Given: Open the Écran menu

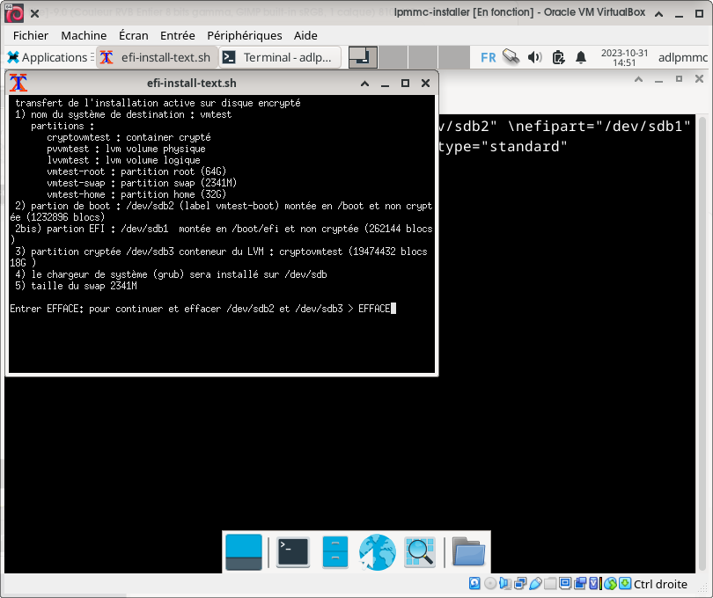Looking at the screenshot, I should (134, 35).
